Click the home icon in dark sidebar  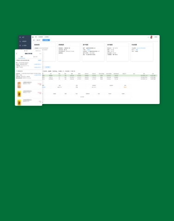20,37
